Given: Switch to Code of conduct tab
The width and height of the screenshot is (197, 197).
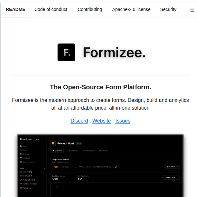Looking at the screenshot, I should tap(51, 9).
